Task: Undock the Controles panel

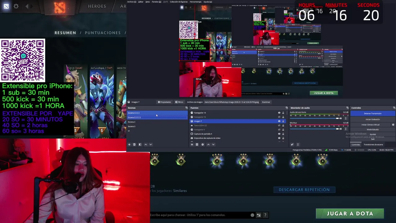Action: click(x=394, y=108)
